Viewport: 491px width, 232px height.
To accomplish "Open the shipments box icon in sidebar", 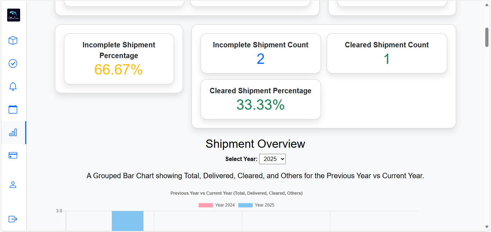I will [13, 41].
